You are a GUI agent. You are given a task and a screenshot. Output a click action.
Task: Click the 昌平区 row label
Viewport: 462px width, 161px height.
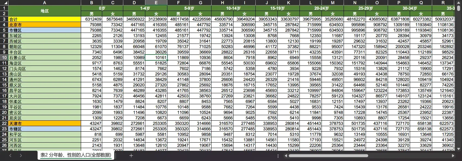(x=44, y=90)
